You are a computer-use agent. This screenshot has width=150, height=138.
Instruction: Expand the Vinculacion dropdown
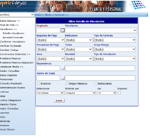coord(101,30)
